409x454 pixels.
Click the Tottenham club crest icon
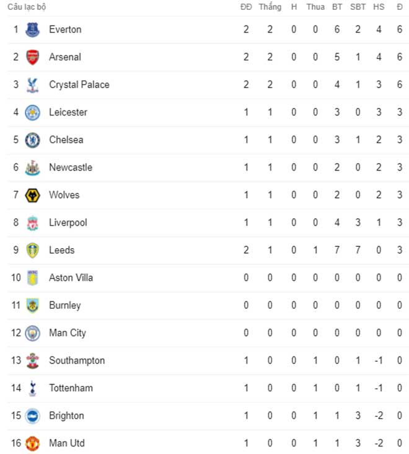(x=32, y=388)
